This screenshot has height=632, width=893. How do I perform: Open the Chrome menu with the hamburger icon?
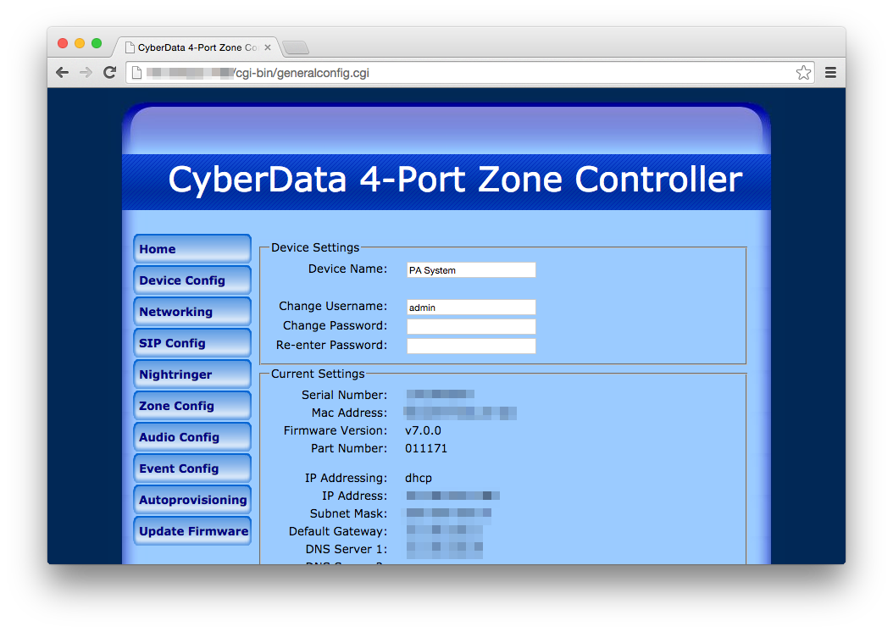point(830,72)
